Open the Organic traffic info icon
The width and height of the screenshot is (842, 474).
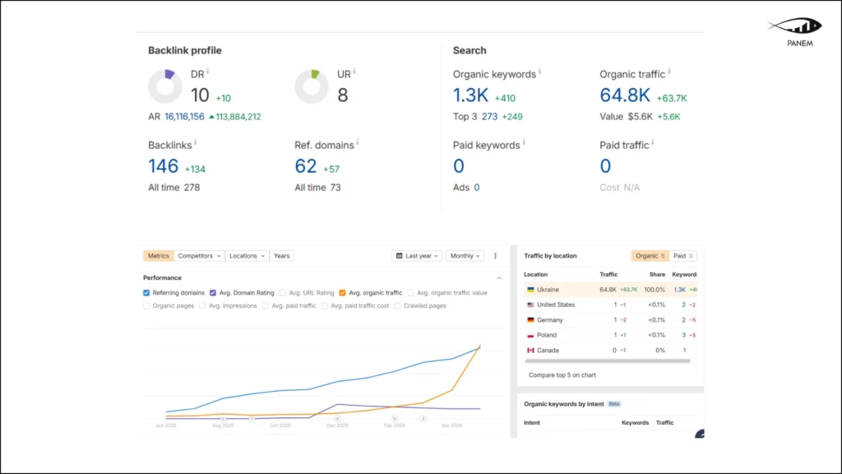tap(669, 71)
